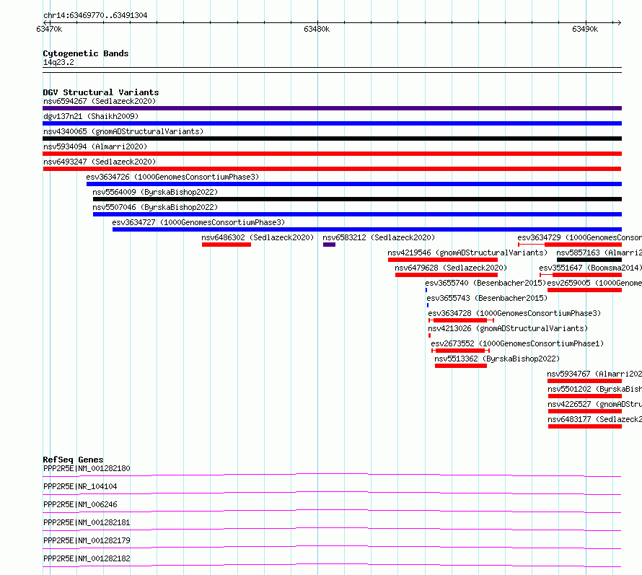Click the 63470k ruler position
The width and height of the screenshot is (642, 575).
pyautogui.click(x=49, y=29)
